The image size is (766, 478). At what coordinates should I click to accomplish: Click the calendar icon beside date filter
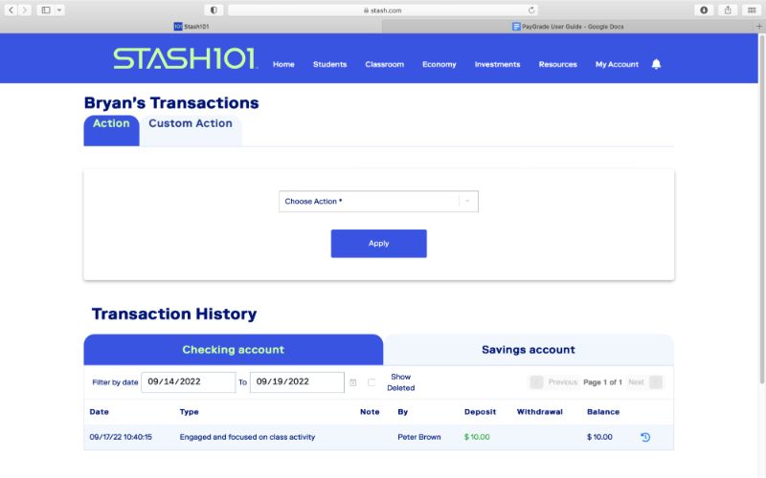point(352,382)
